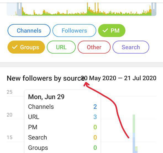Enable the Other filter chip
Image resolution: width=163 pixels, height=153 pixels.
(94, 47)
